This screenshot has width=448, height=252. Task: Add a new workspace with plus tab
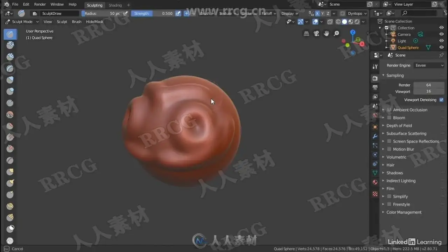click(x=128, y=5)
